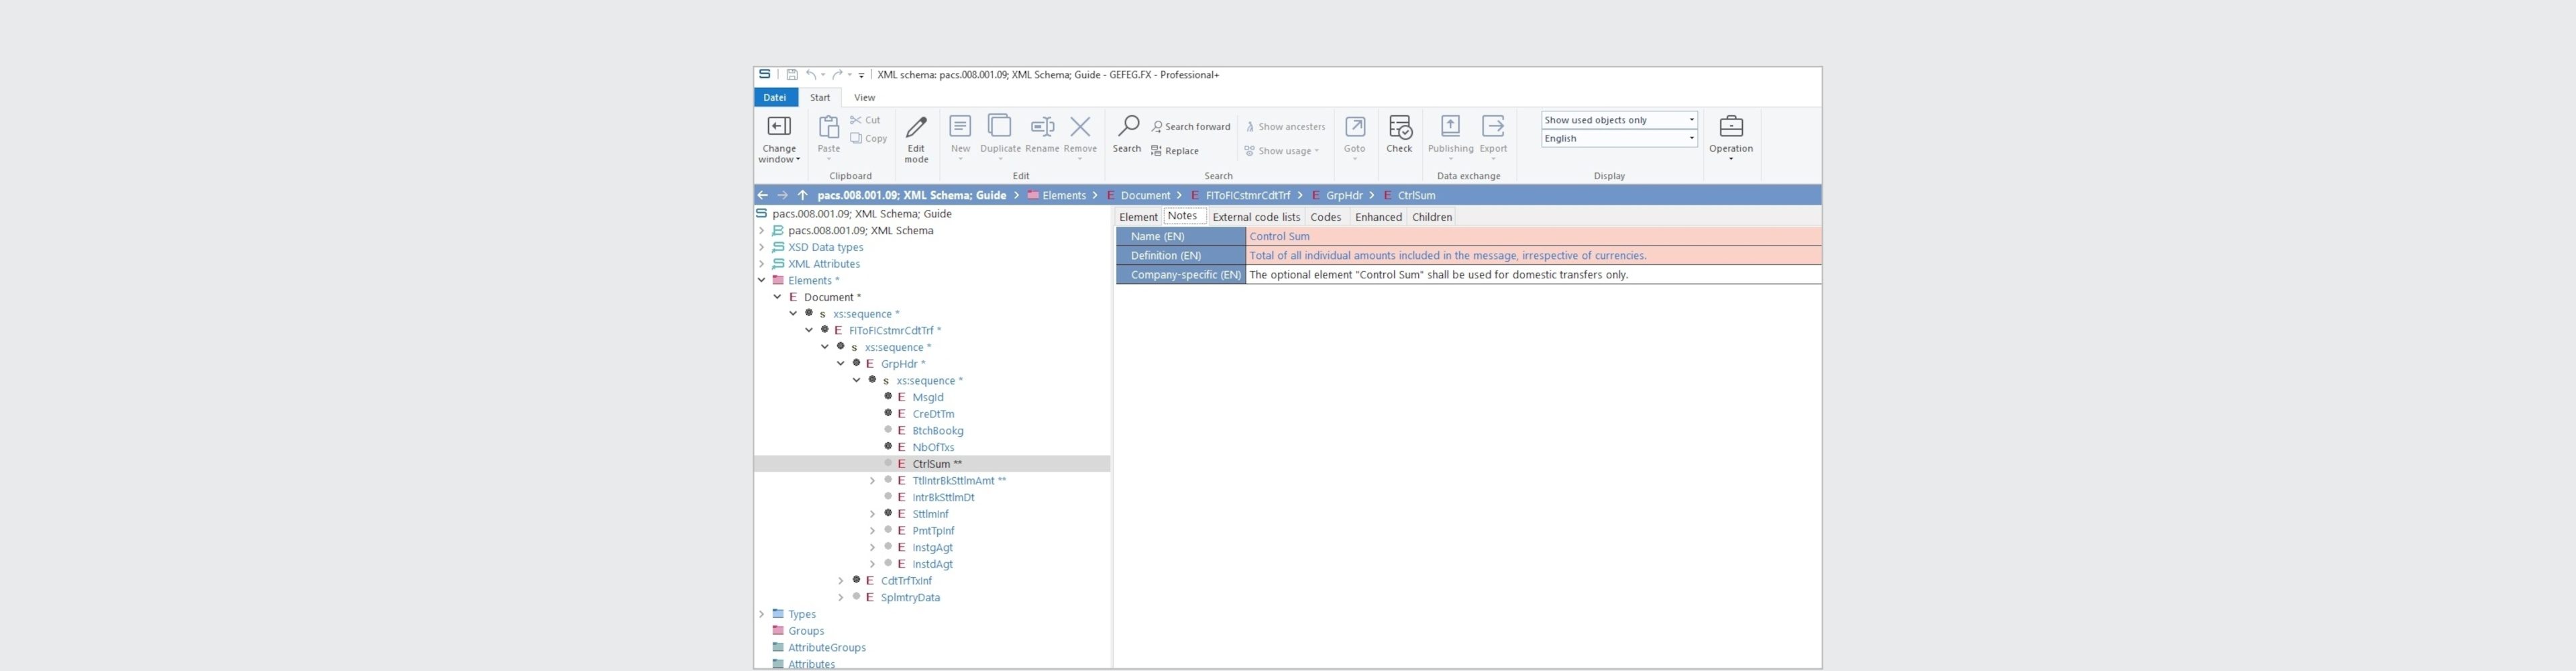Export the XML schema

(x=1492, y=137)
